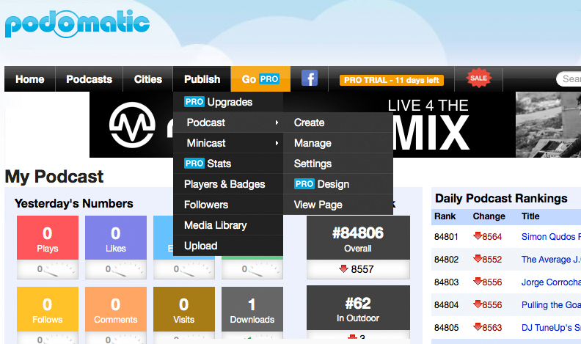
Task: Select Upgrades in Publish dropdown
Action: tap(228, 102)
